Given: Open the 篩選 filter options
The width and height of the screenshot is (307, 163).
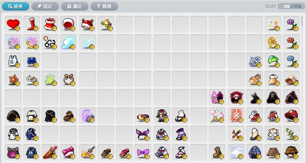Looking at the screenshot, I should point(104,6).
